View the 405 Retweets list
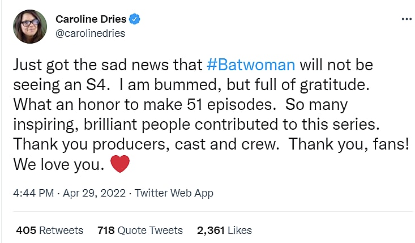415x243 pixels. point(49,231)
